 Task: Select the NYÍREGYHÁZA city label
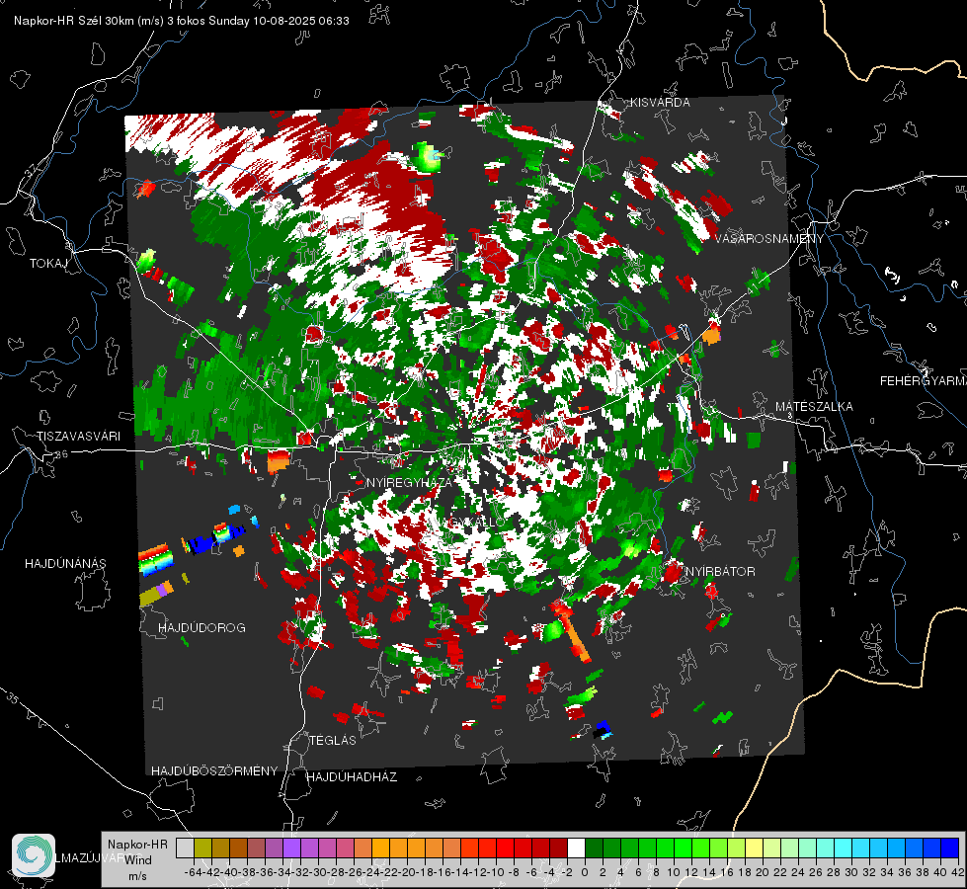point(409,482)
